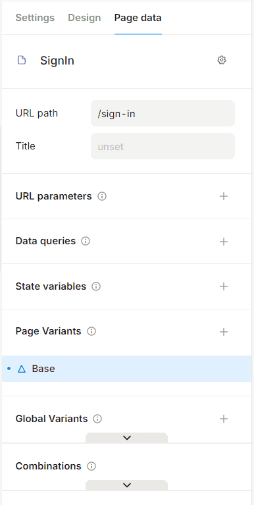Open SignIn page settings gear
The height and width of the screenshot is (505, 254).
point(222,60)
